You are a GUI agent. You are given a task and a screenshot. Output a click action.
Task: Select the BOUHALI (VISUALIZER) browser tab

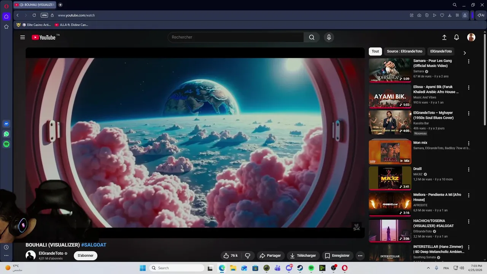35,5
